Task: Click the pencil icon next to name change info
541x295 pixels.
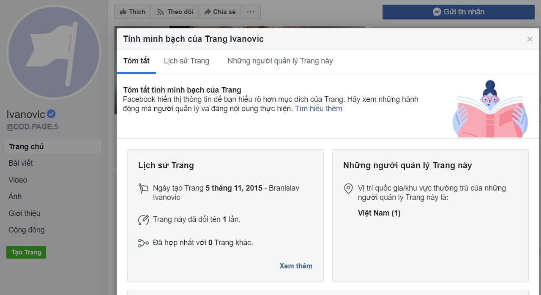Action: 143,219
